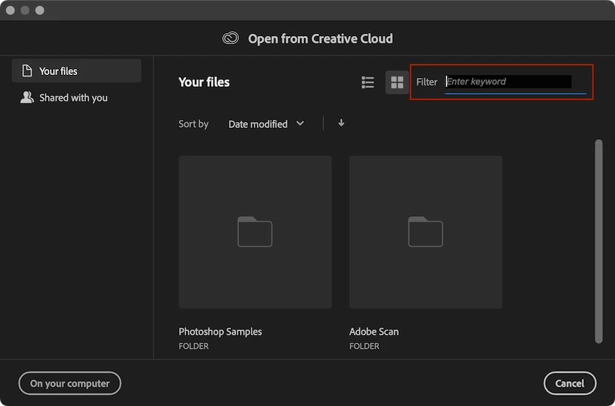Close the window with the first title-bar button
Image resolution: width=615 pixels, height=406 pixels.
point(10,10)
